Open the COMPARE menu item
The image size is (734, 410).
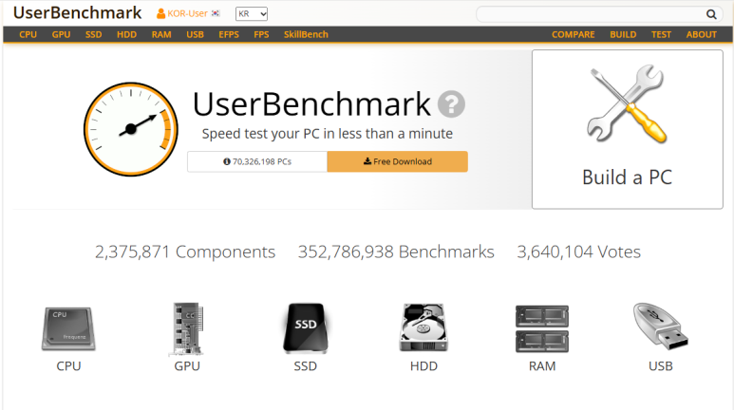pos(573,34)
